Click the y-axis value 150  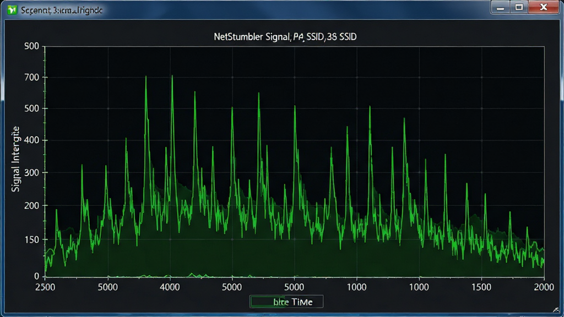pos(31,240)
